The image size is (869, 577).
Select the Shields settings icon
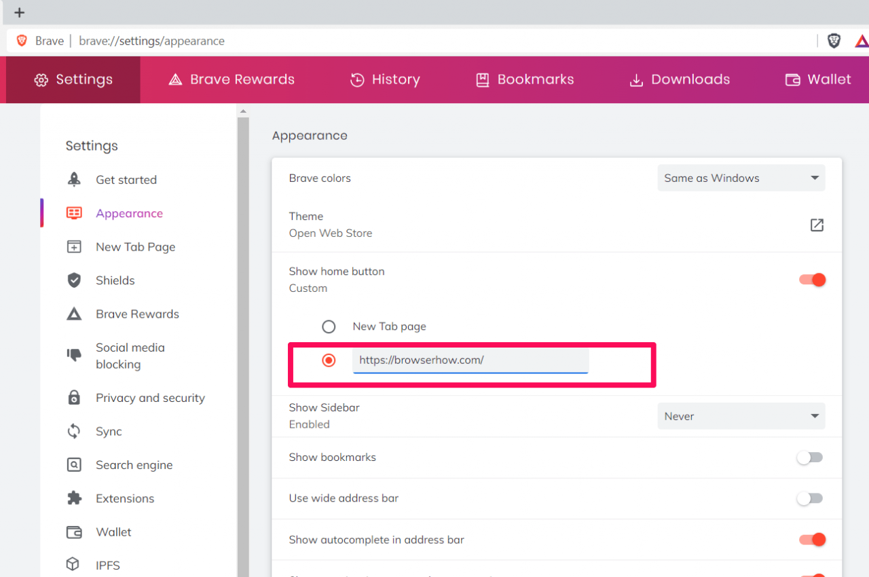click(x=73, y=280)
